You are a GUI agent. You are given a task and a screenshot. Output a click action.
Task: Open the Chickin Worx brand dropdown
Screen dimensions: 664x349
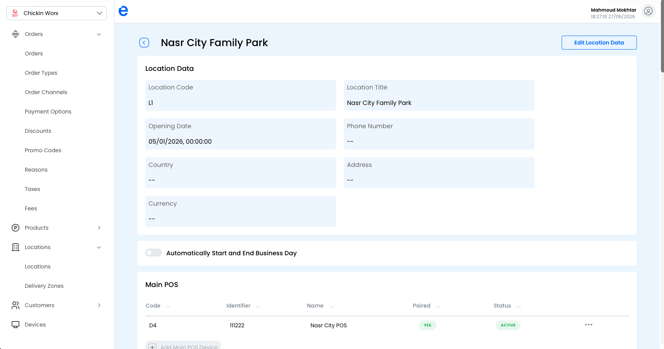tap(57, 13)
